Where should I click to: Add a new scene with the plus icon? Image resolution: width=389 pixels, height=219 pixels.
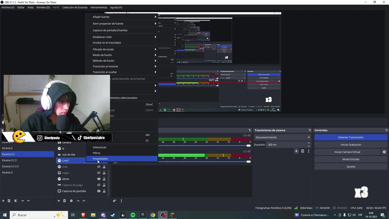pyautogui.click(x=3, y=201)
